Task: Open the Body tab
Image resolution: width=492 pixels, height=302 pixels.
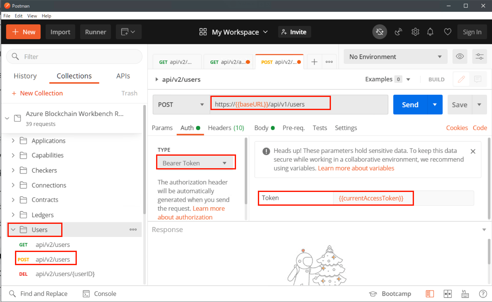Action: tap(264, 128)
